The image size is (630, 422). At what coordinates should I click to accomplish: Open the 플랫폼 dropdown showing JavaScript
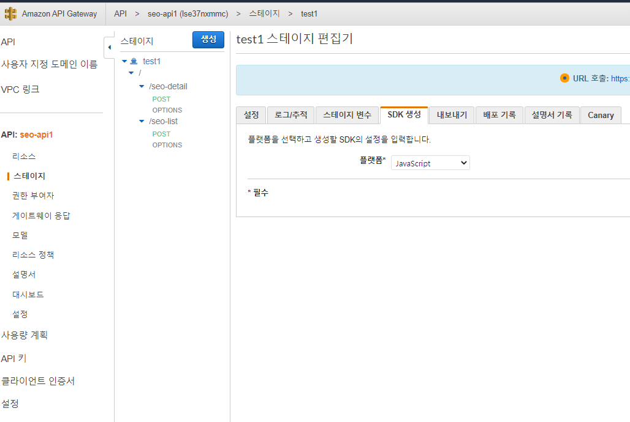pyautogui.click(x=430, y=163)
